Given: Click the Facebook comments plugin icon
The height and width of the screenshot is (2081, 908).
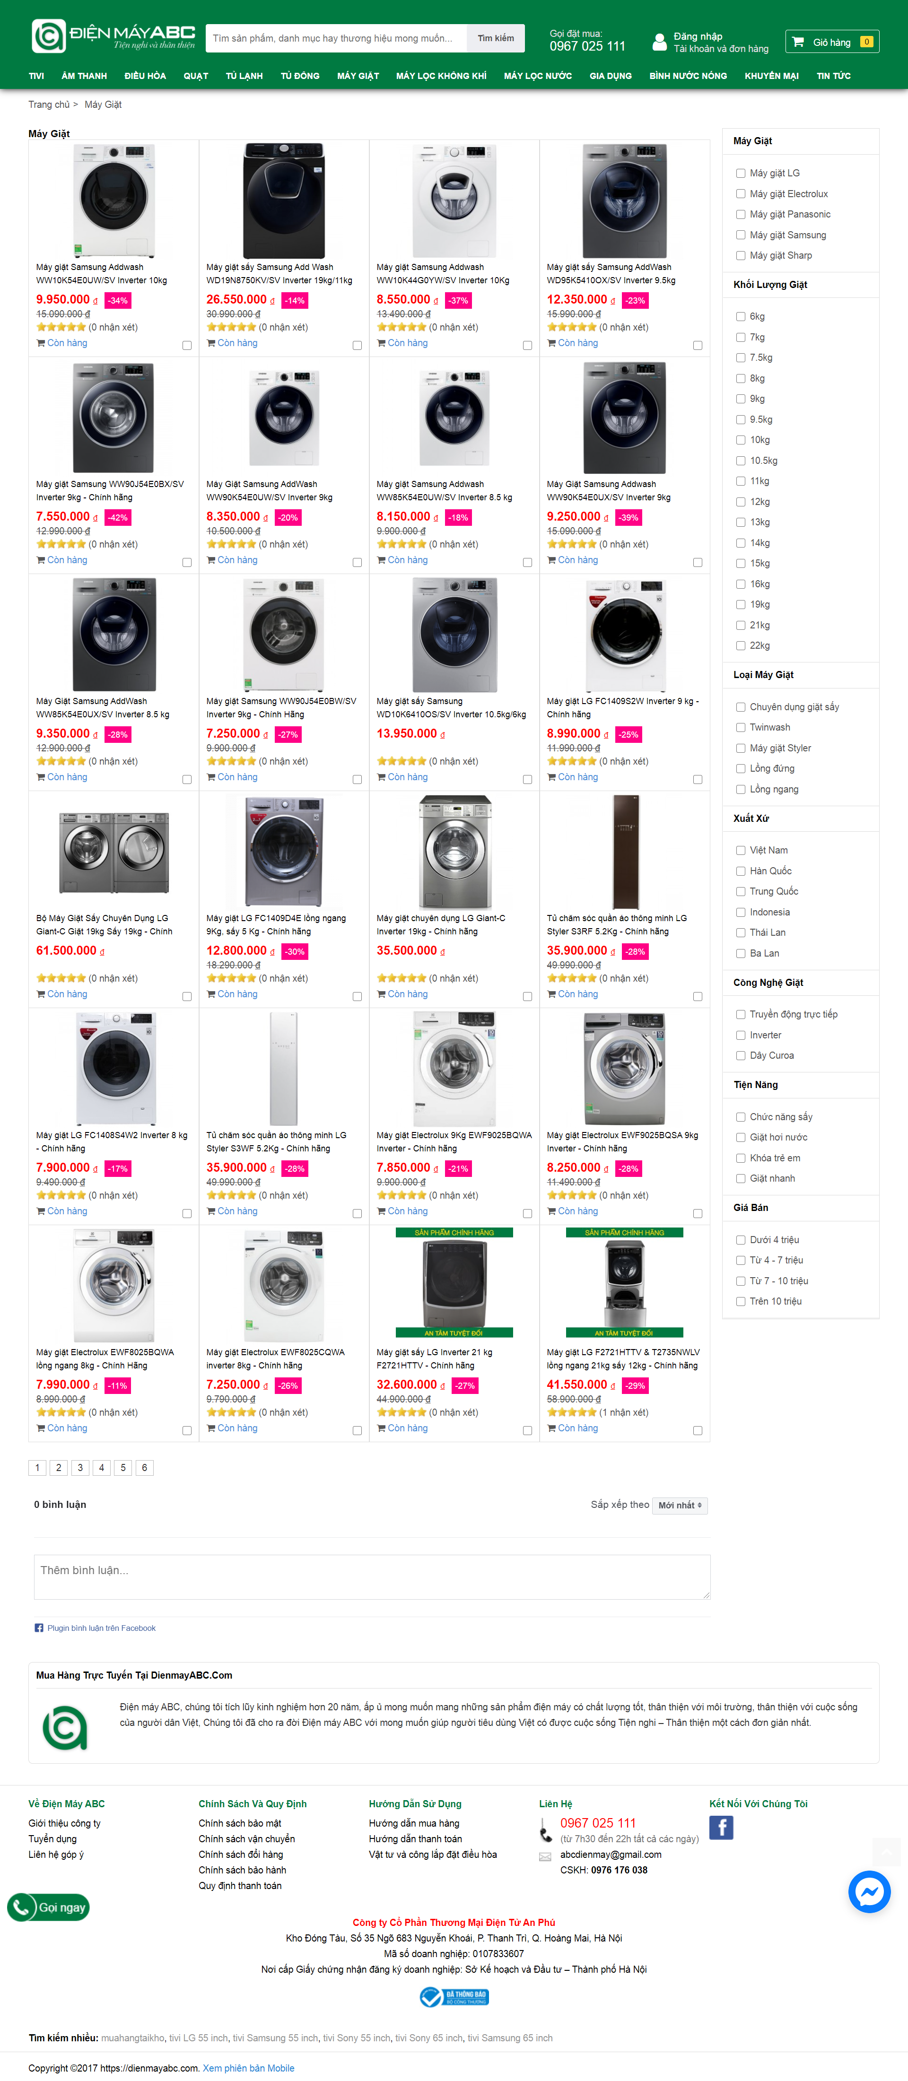Looking at the screenshot, I should pyautogui.click(x=39, y=1628).
